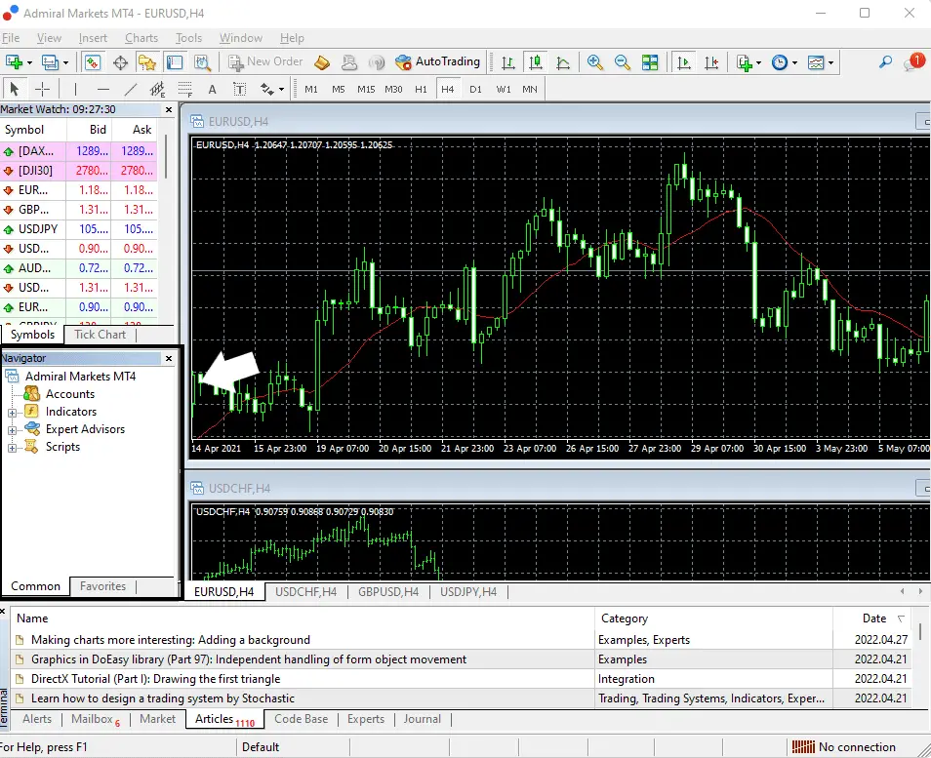The image size is (931, 758).
Task: Click the New Order button
Action: coord(265,61)
